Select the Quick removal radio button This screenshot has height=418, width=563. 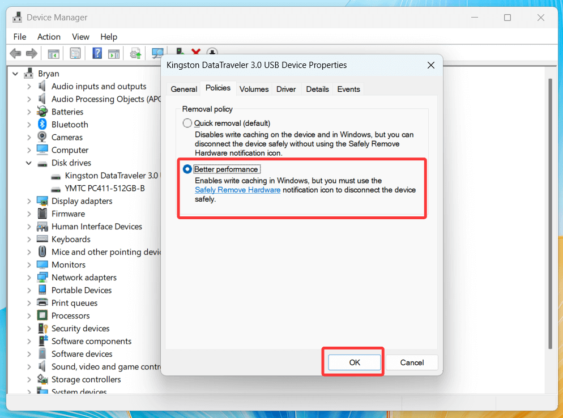click(187, 123)
